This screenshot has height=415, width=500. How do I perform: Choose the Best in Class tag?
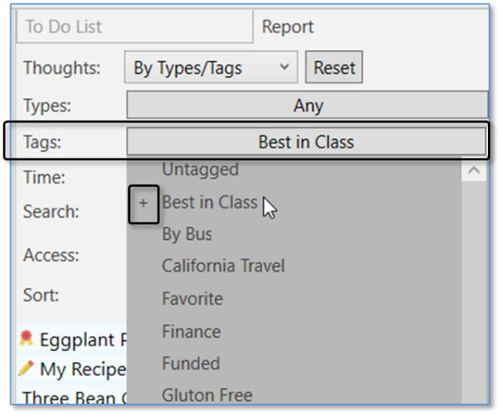(209, 203)
